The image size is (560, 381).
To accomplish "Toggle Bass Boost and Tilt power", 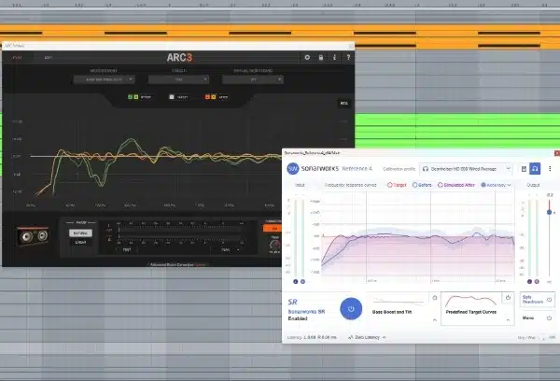I will [x=435, y=298].
